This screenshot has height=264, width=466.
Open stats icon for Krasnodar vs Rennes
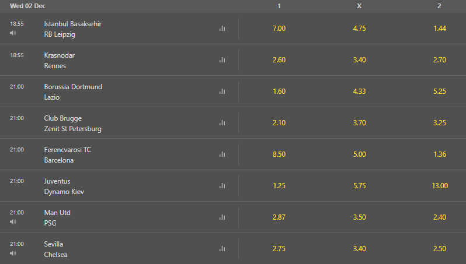click(x=222, y=59)
